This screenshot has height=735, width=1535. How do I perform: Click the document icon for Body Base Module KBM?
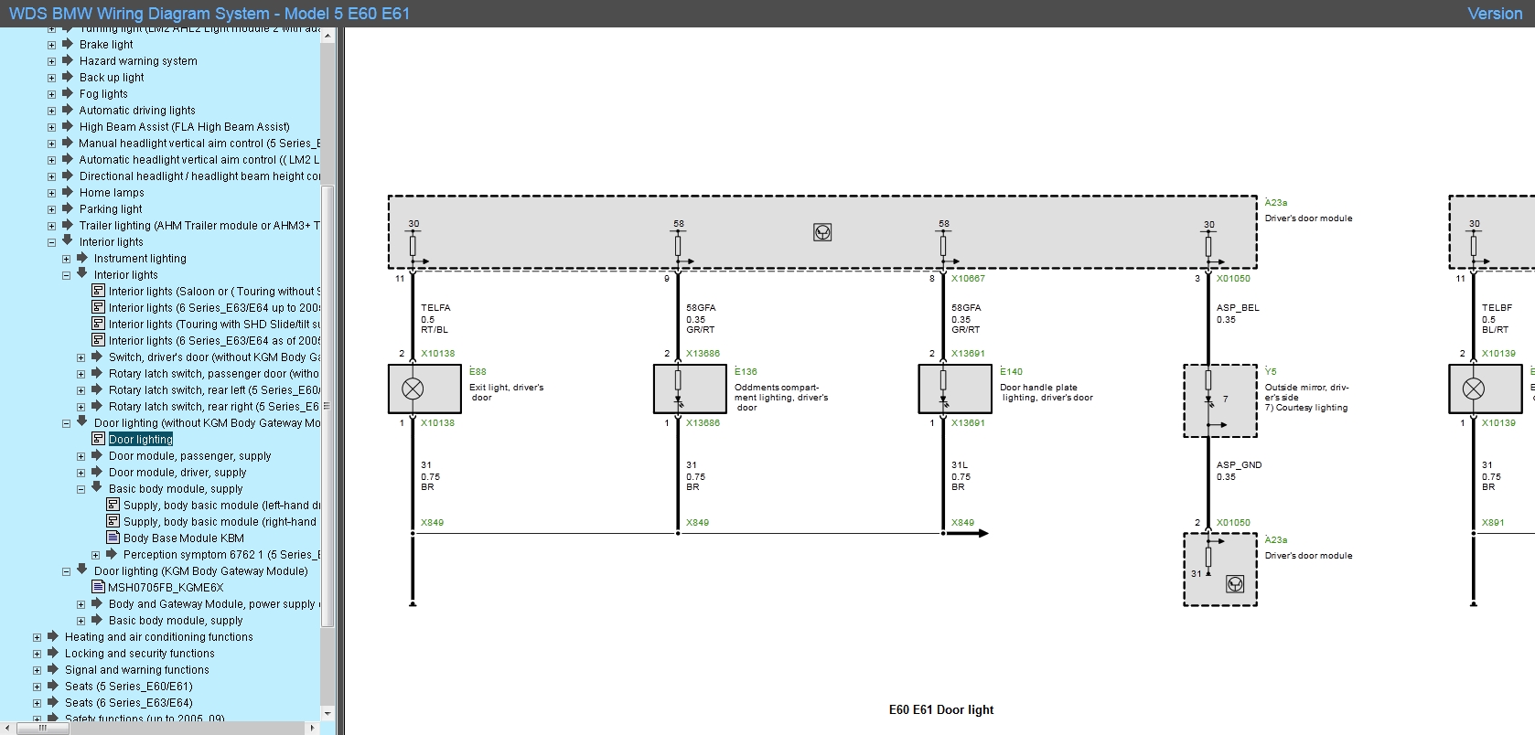113,538
